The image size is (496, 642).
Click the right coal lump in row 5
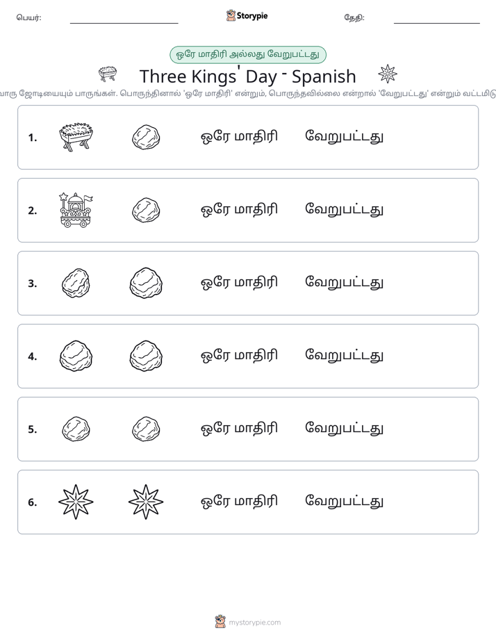[x=146, y=429]
